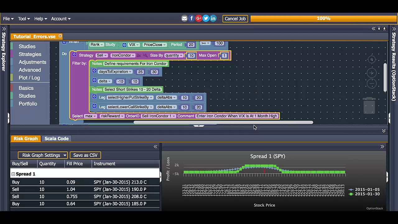Select the Basics toolbox category
The image size is (398, 224).
[x=26, y=88]
